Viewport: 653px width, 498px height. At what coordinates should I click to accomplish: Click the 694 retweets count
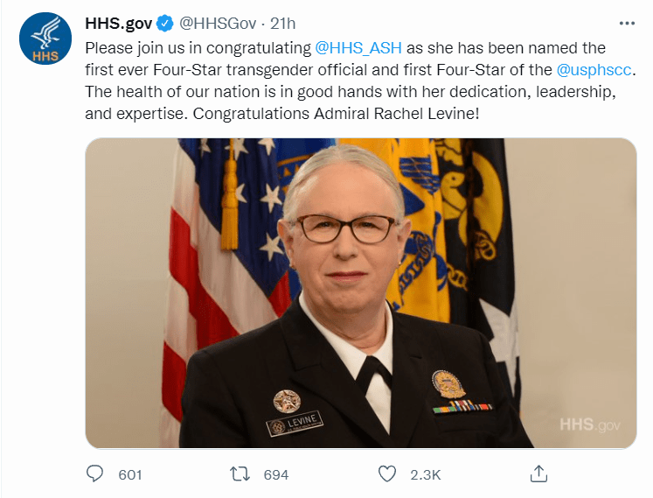pyautogui.click(x=275, y=474)
